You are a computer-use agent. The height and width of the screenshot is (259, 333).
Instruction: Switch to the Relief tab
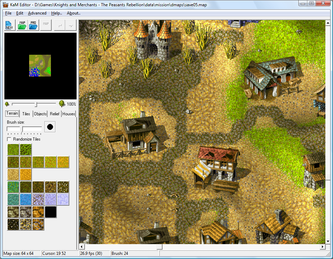(55, 114)
